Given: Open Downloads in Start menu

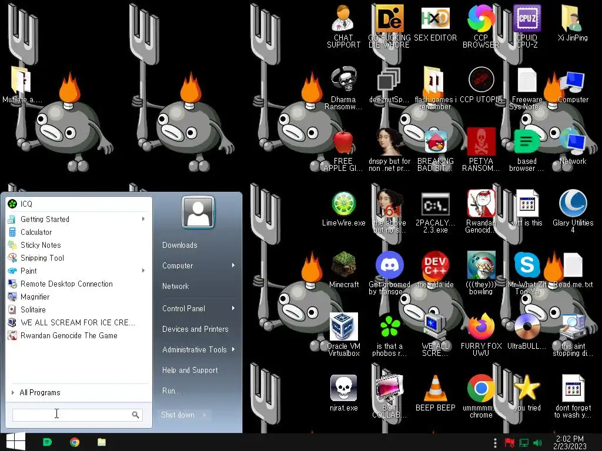Looking at the screenshot, I should (x=180, y=245).
